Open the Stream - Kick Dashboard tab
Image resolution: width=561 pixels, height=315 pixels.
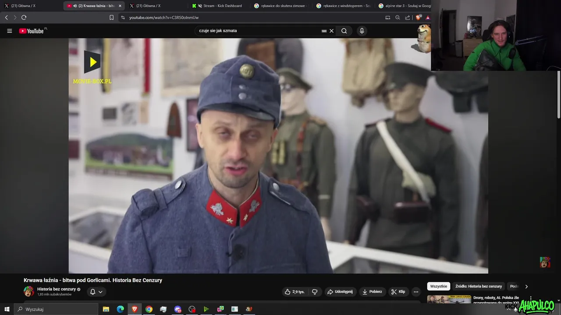pos(219,6)
